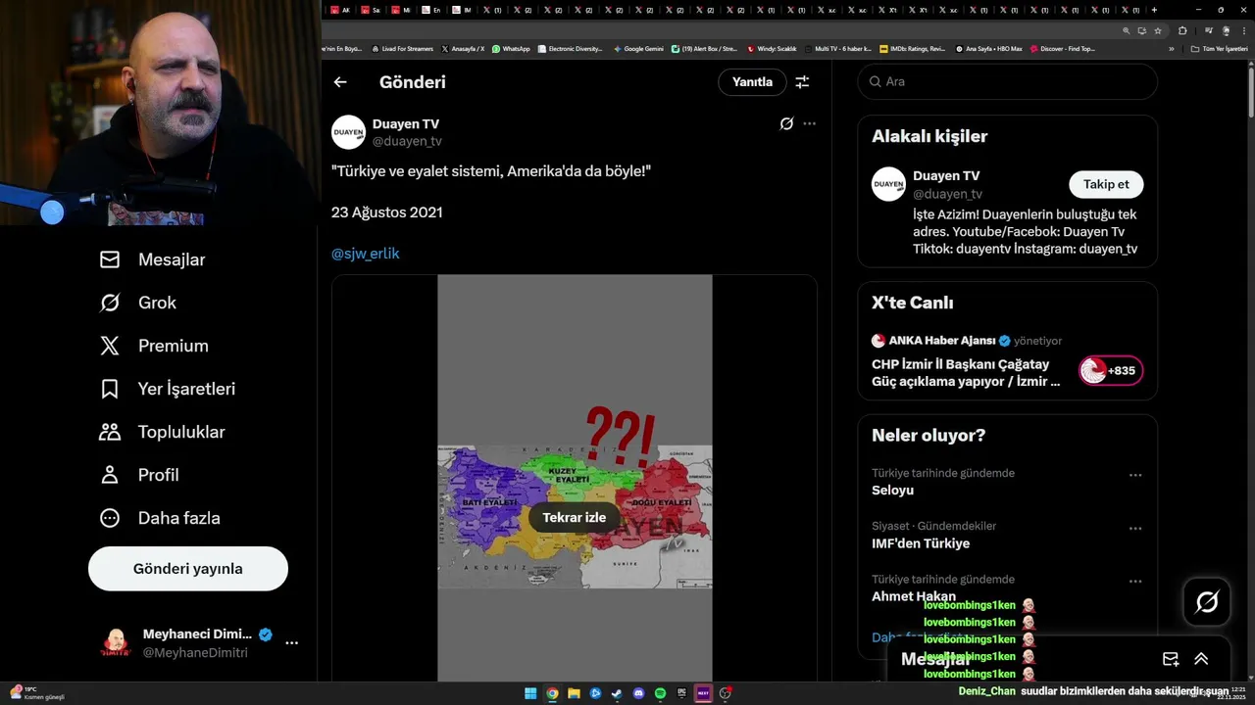Open Tüm Yer İşaretleri bookmarks folder
Viewport: 1255px width, 705px height.
pos(1220,48)
